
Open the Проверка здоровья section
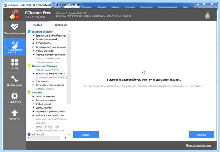[14, 29]
